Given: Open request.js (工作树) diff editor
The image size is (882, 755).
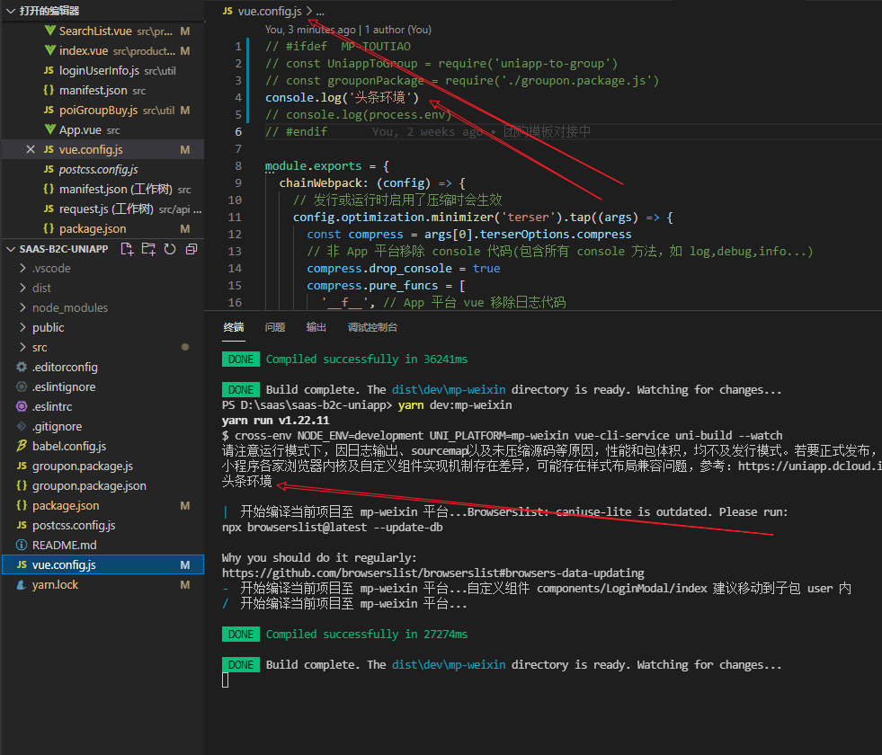Looking at the screenshot, I should click(102, 209).
